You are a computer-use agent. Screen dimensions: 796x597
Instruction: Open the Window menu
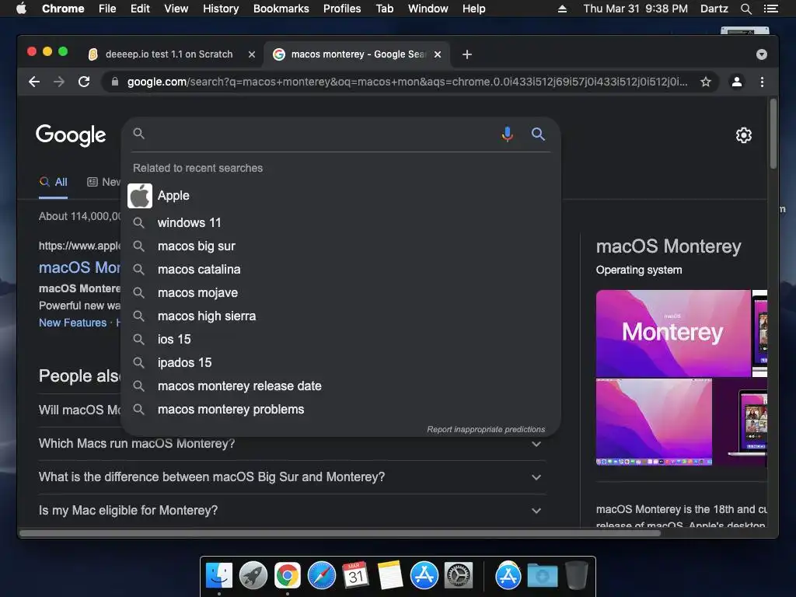428,9
